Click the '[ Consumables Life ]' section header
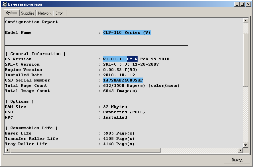This screenshot has width=253, height=167. pos(31,128)
